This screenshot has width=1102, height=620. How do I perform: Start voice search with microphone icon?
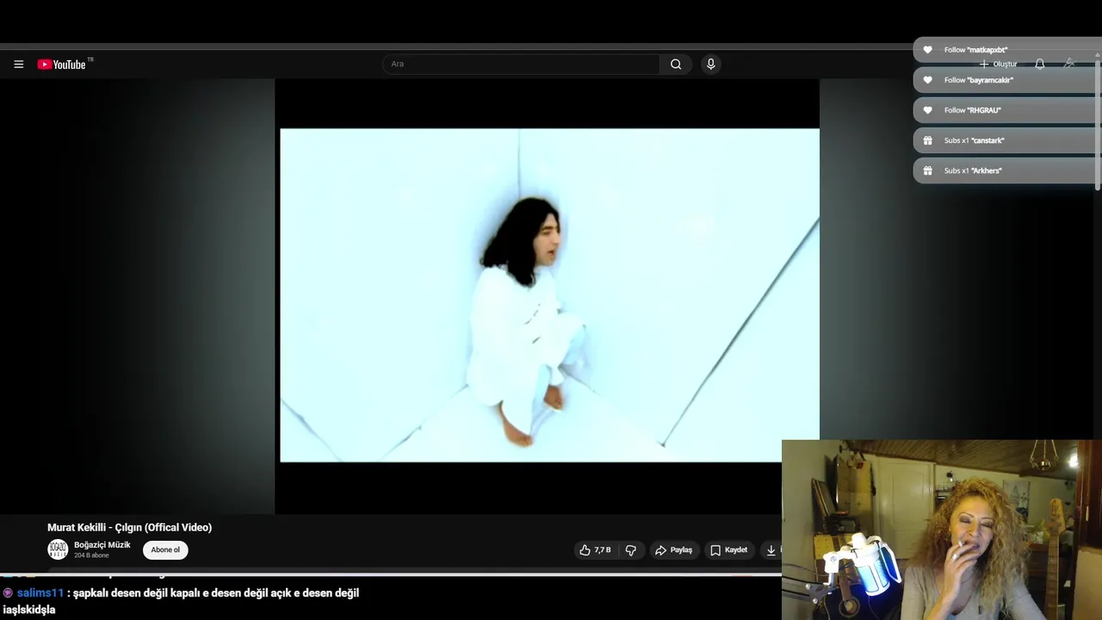[x=710, y=64]
